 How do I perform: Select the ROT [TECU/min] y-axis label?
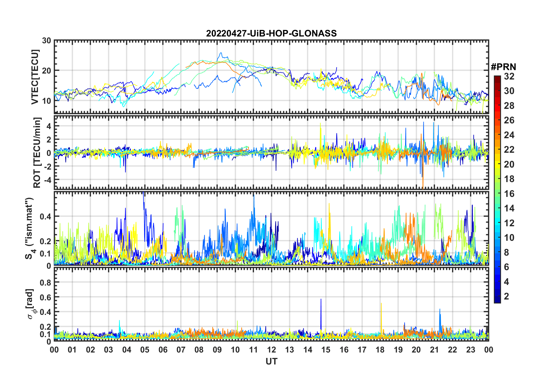(x=37, y=152)
